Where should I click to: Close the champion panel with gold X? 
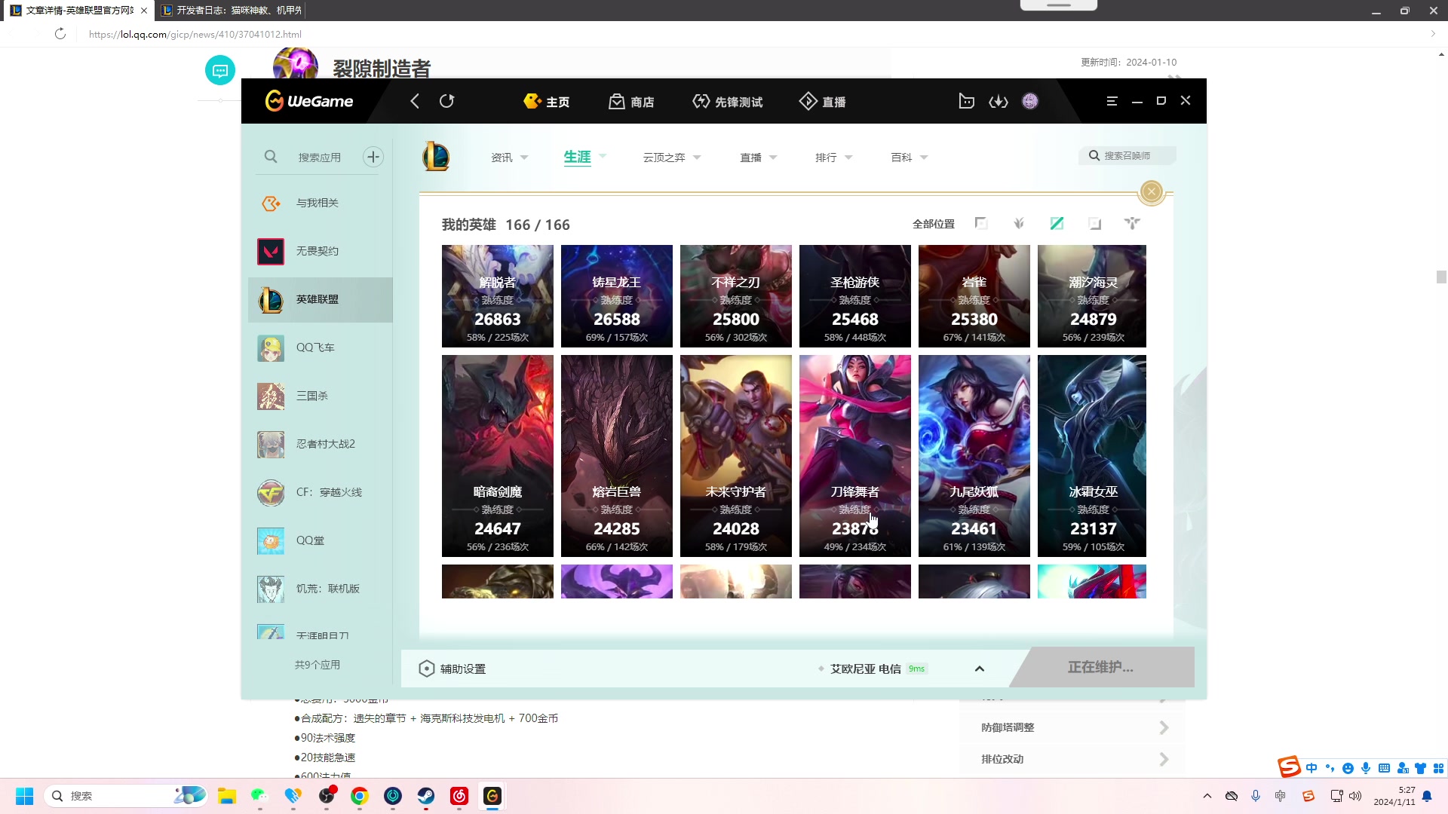point(1152,191)
